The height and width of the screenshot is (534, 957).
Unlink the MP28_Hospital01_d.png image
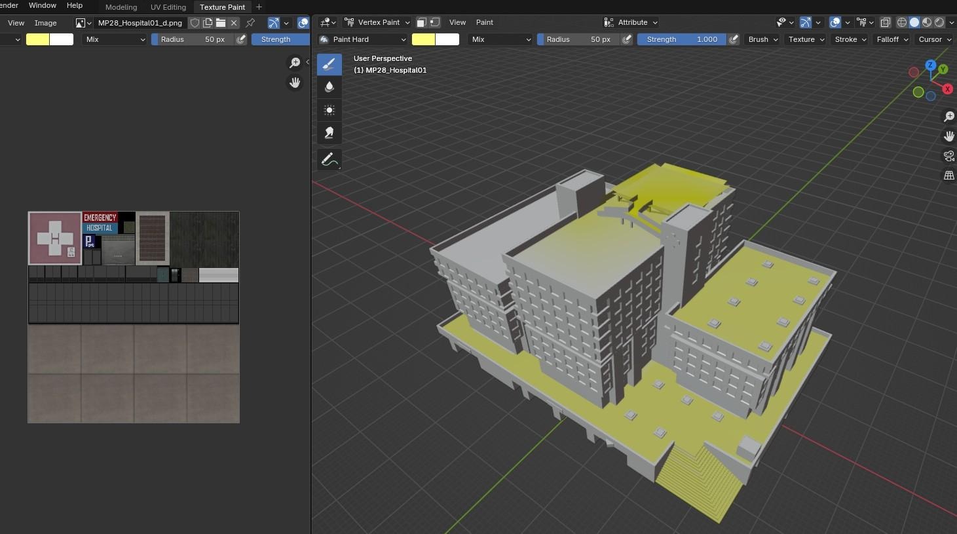pos(234,23)
